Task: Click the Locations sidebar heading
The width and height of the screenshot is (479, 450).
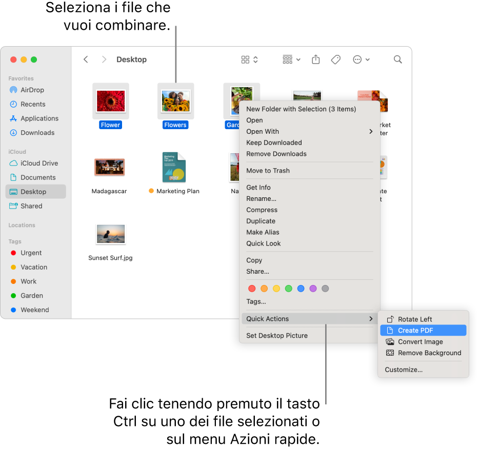Action: 22,225
